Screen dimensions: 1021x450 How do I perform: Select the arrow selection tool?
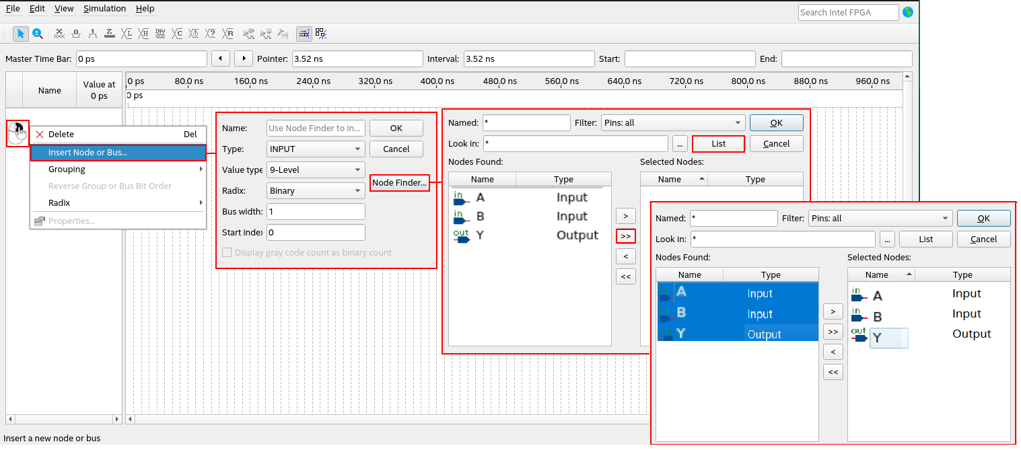pos(21,33)
